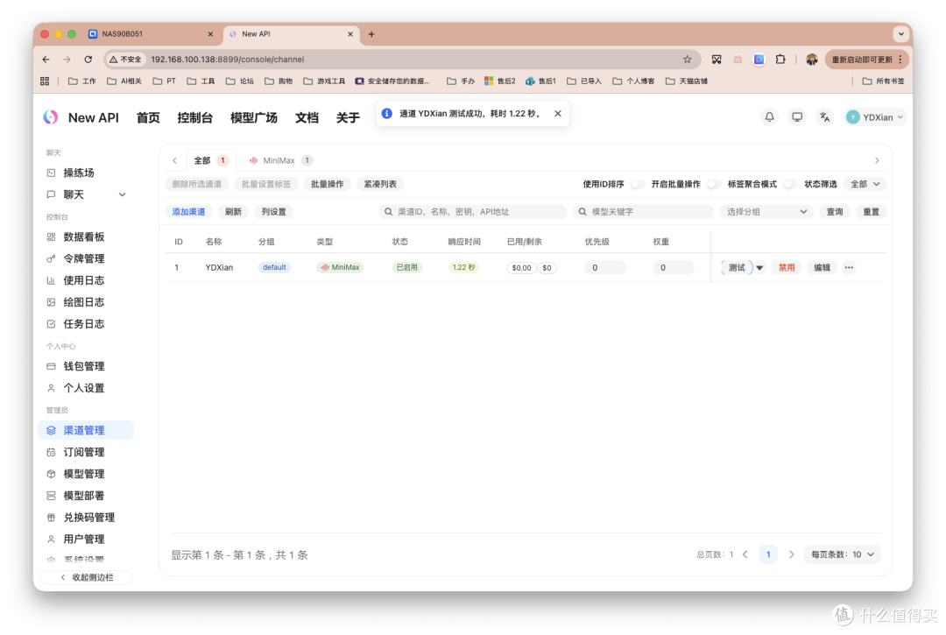Open 钱包管理 wallet page
The height and width of the screenshot is (635, 946).
tap(86, 366)
